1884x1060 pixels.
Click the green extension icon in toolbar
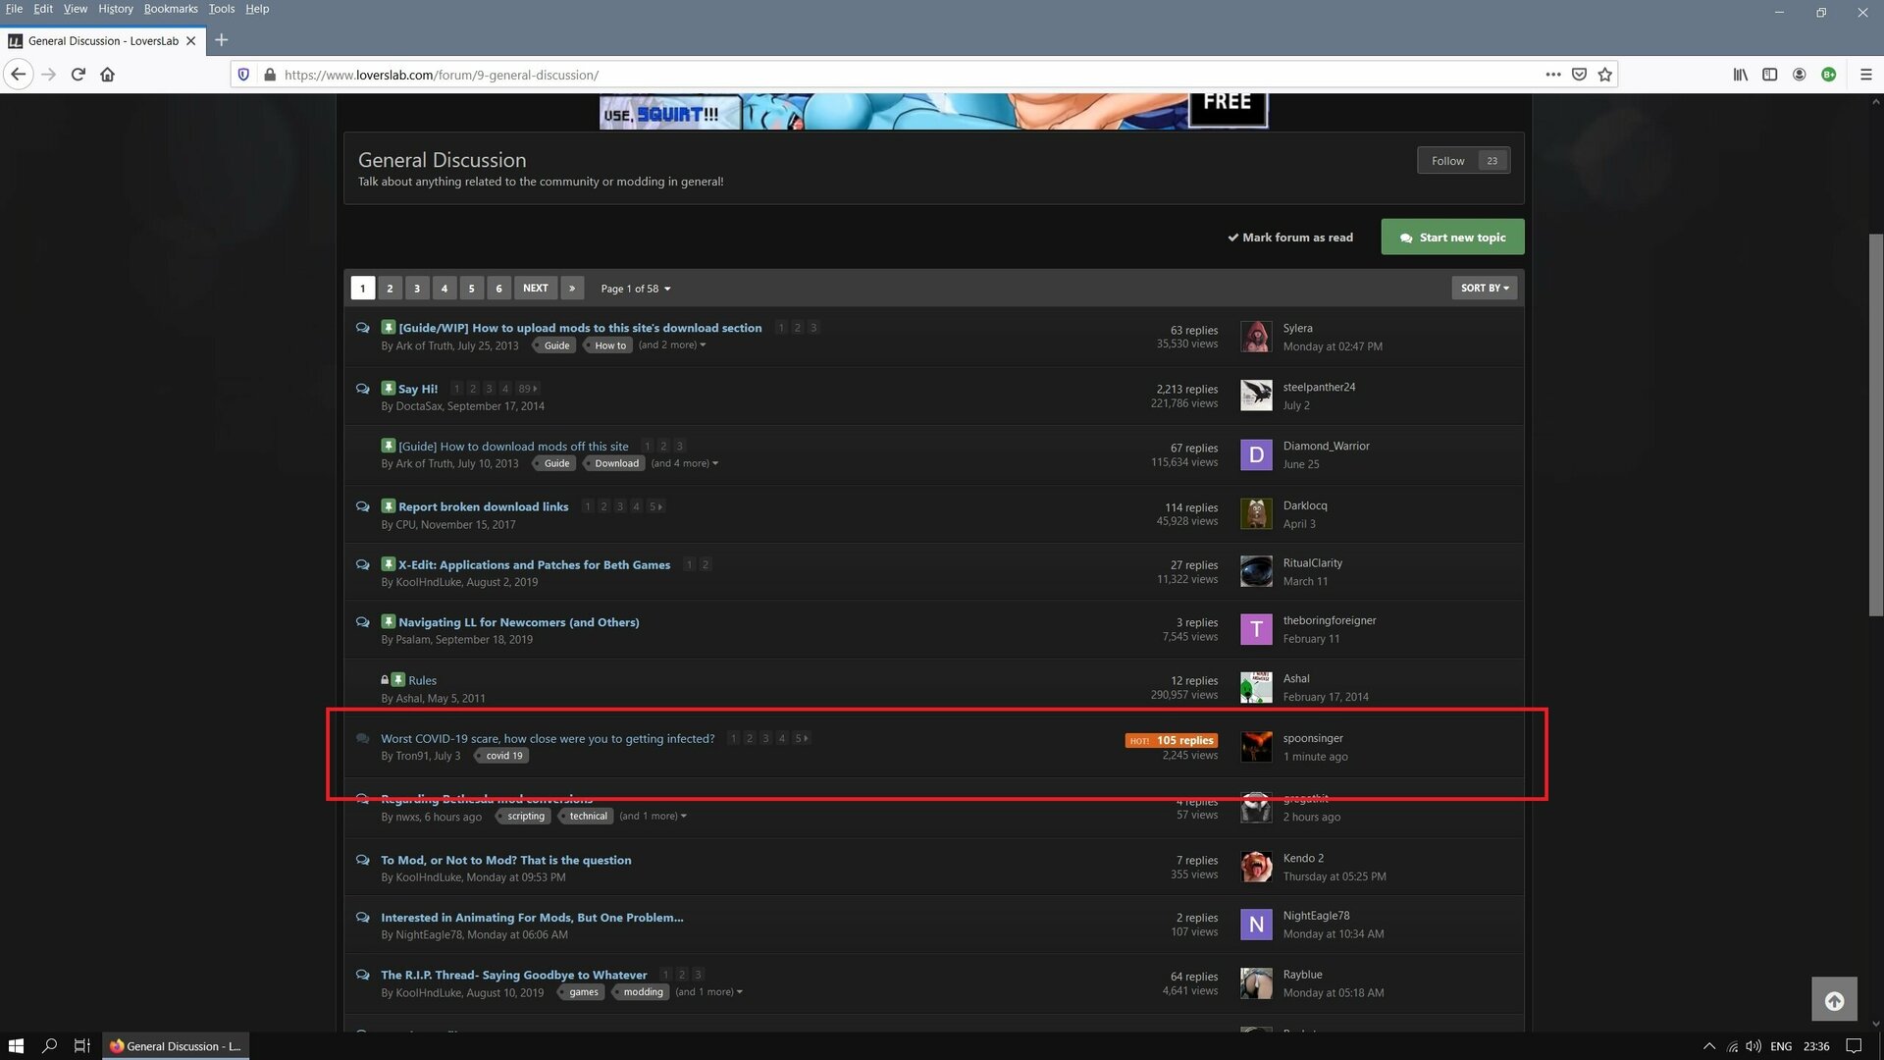1829,75
